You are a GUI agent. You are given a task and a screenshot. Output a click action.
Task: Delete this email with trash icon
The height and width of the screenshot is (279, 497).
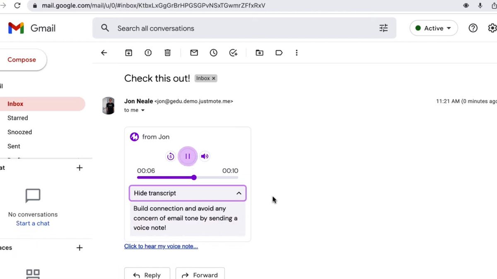click(x=167, y=53)
